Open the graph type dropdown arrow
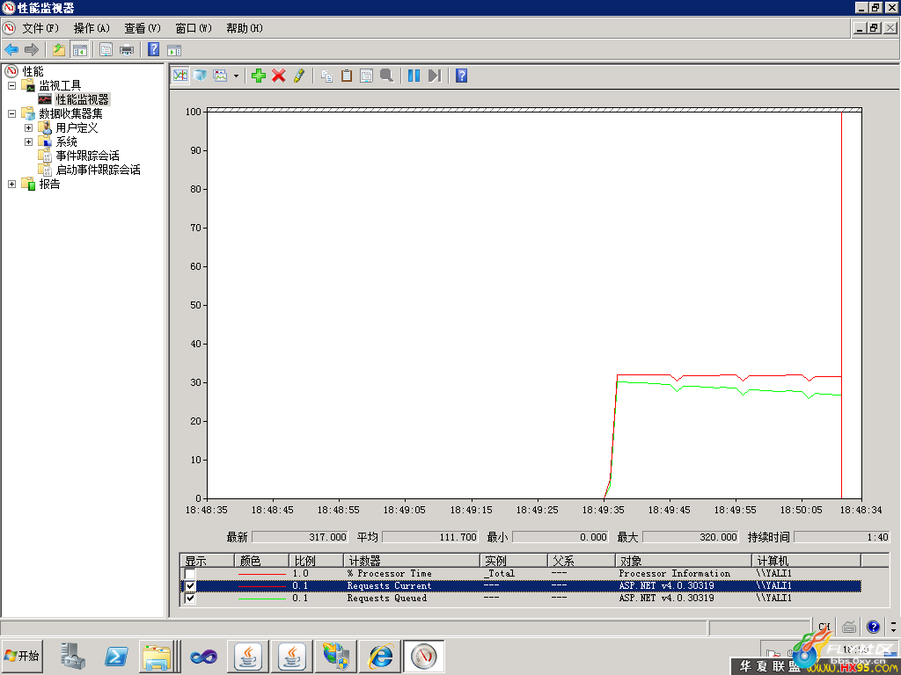Image resolution: width=901 pixels, height=675 pixels. (x=236, y=76)
